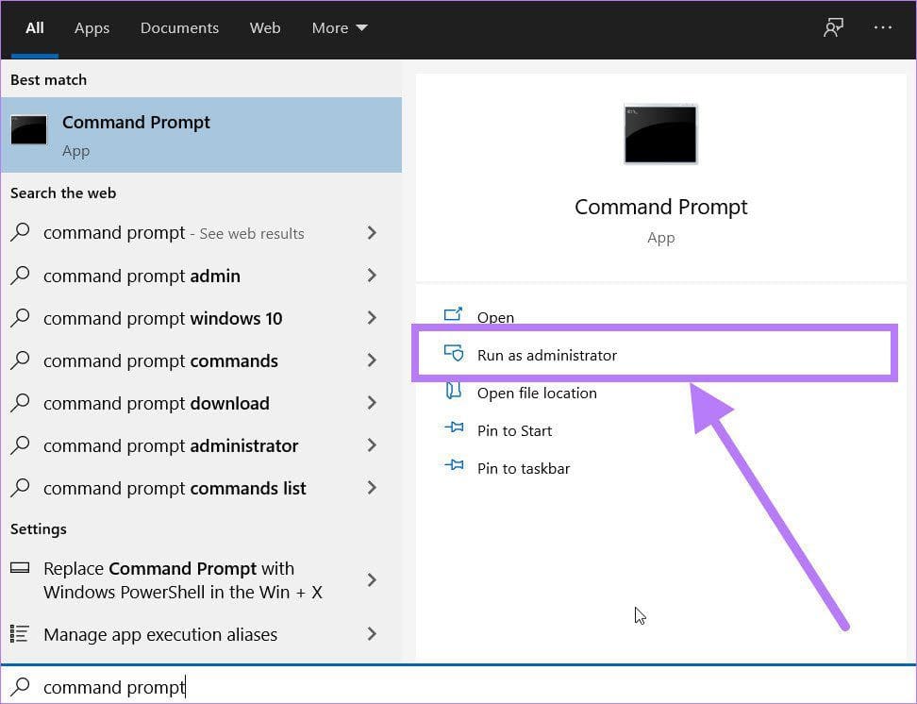Viewport: 917px width, 704px height.
Task: Expand chevron for 'See web results' row
Action: click(x=372, y=233)
